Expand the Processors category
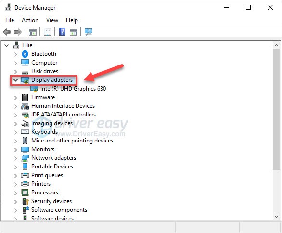Image resolution: width=282 pixels, height=233 pixels. 16,193
